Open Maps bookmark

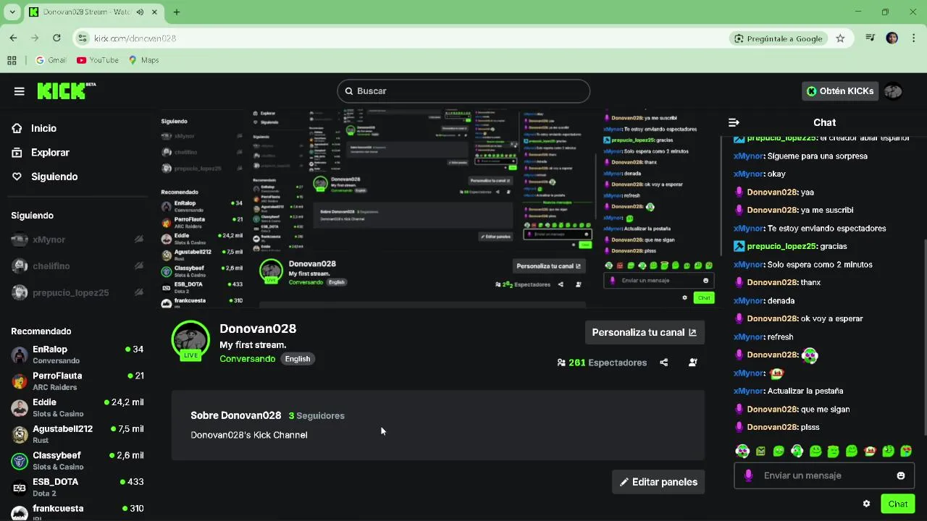tap(143, 60)
